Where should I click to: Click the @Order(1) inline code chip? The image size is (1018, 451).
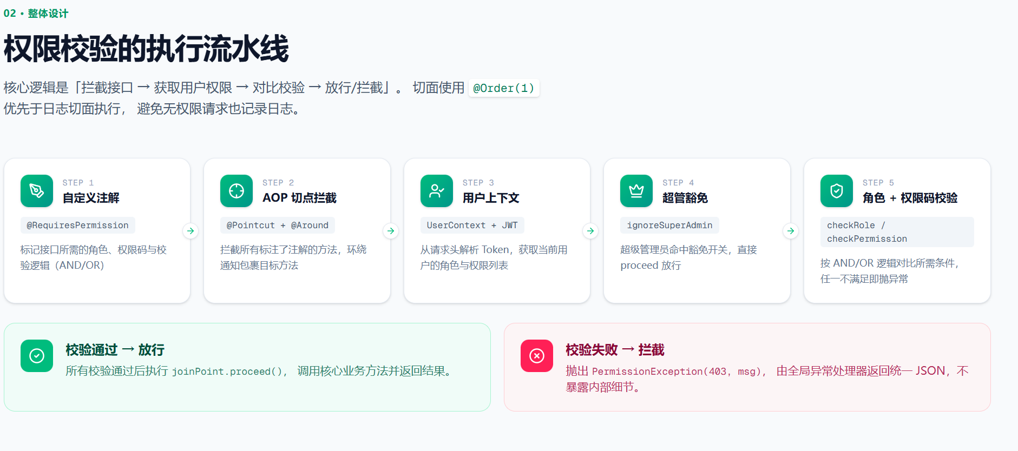pos(504,88)
